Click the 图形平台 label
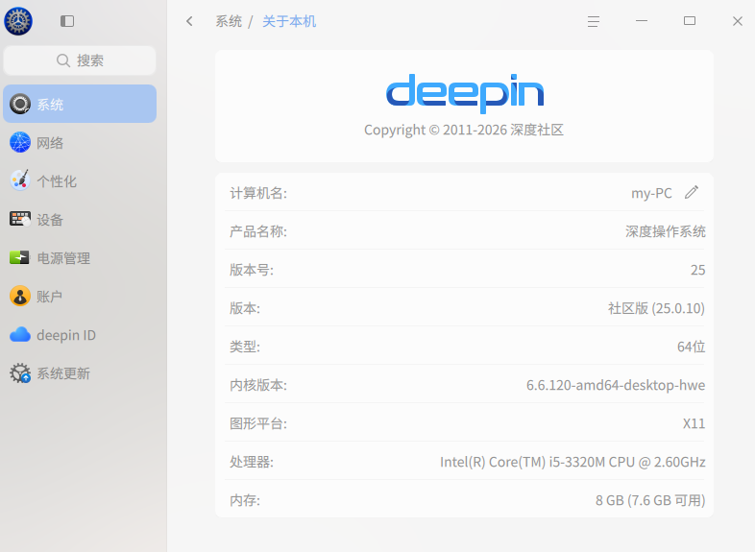The height and width of the screenshot is (552, 755). click(258, 423)
